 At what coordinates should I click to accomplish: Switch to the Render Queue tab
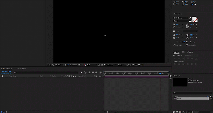click(x=21, y=69)
